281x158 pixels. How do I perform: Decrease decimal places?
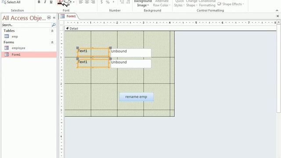point(128,2)
